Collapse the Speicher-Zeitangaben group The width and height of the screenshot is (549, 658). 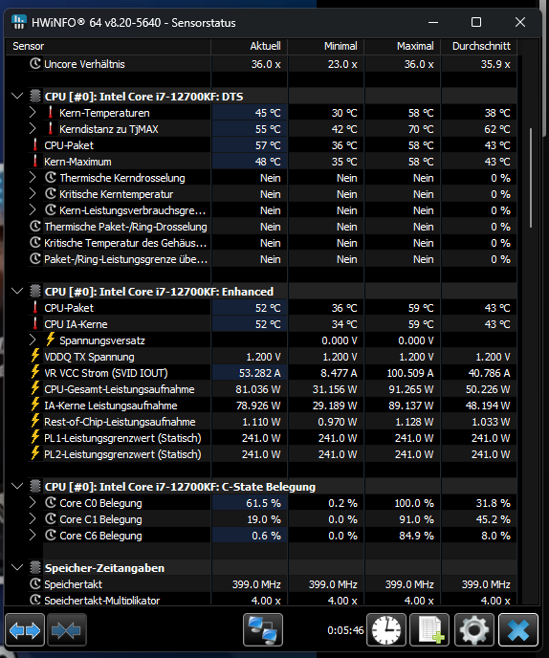17,567
